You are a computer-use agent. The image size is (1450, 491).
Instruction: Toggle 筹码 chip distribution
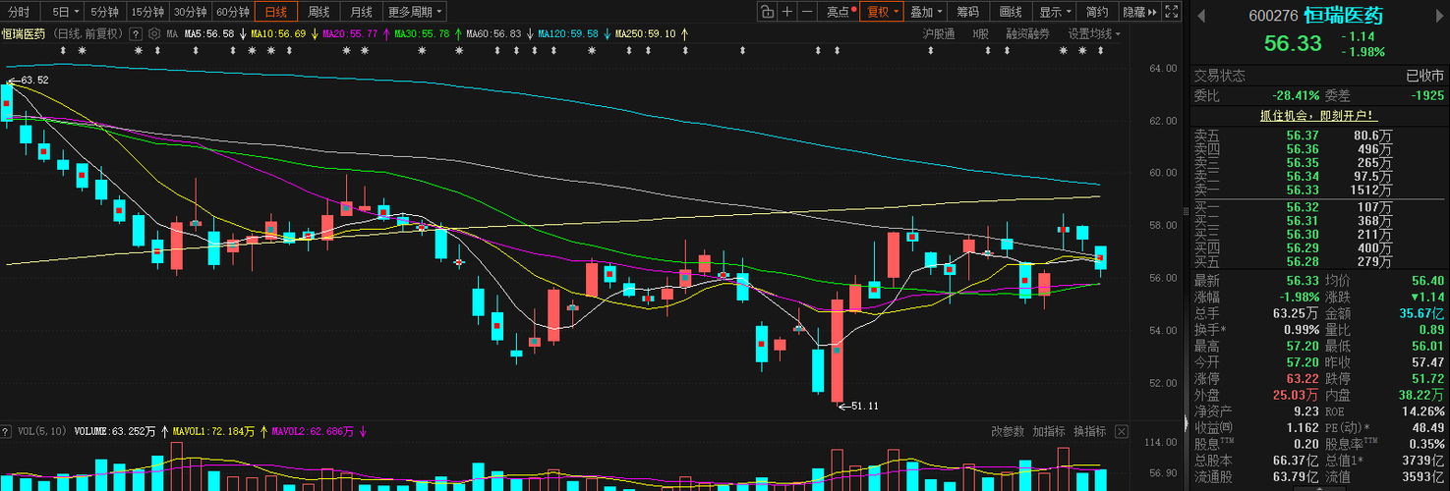(x=968, y=12)
